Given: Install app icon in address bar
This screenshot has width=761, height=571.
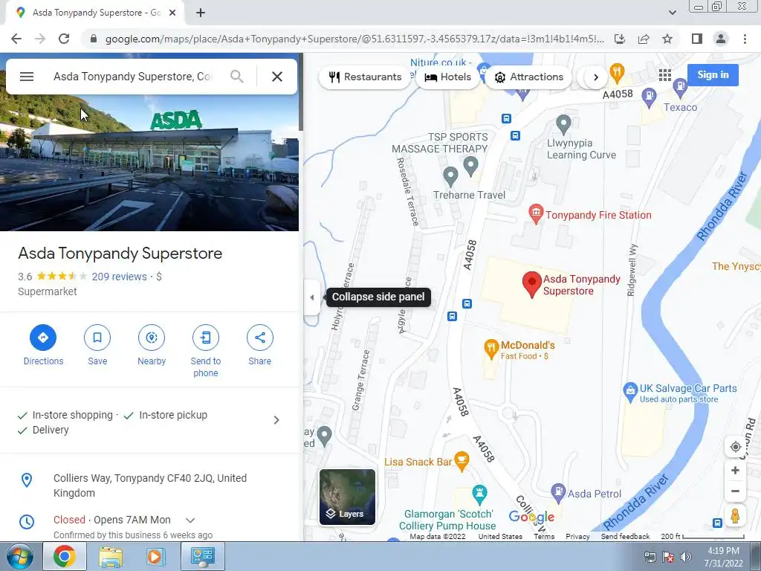Looking at the screenshot, I should coord(620,39).
